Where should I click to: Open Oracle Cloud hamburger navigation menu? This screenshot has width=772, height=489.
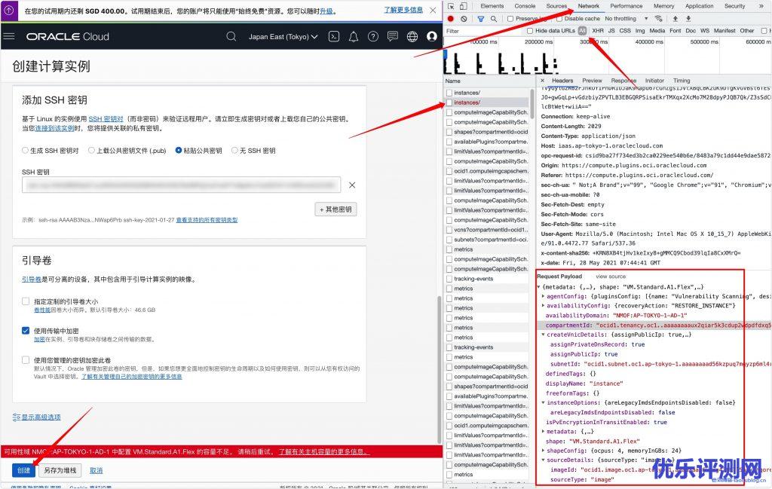click(x=9, y=36)
